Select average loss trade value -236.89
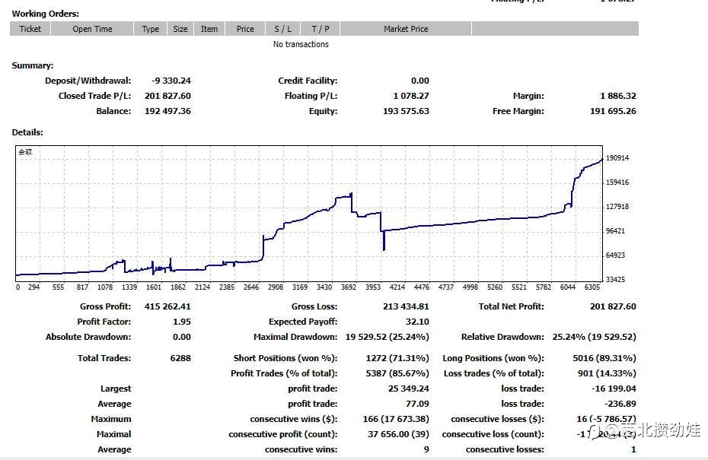The width and height of the screenshot is (708, 460). pyautogui.click(x=620, y=404)
